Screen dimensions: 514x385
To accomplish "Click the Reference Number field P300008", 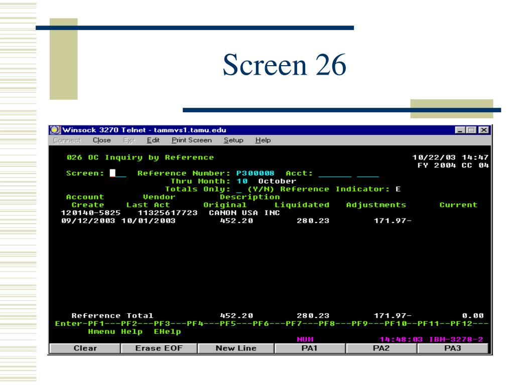I will (x=255, y=173).
